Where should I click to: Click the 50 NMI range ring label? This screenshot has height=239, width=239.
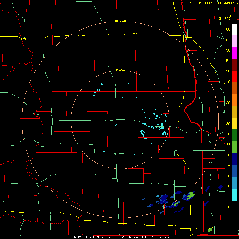point(120,70)
